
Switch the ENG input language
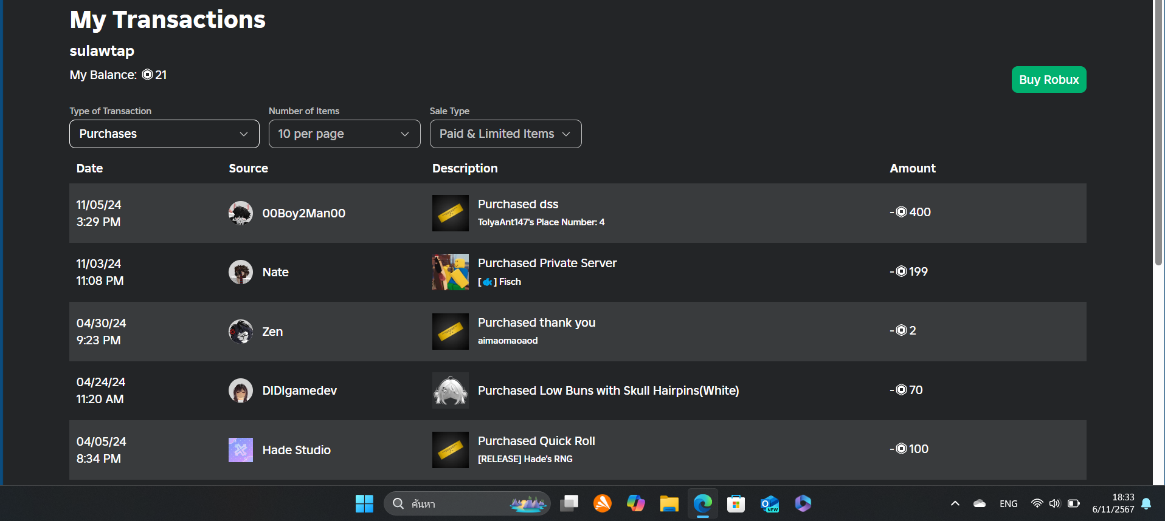click(x=1009, y=503)
